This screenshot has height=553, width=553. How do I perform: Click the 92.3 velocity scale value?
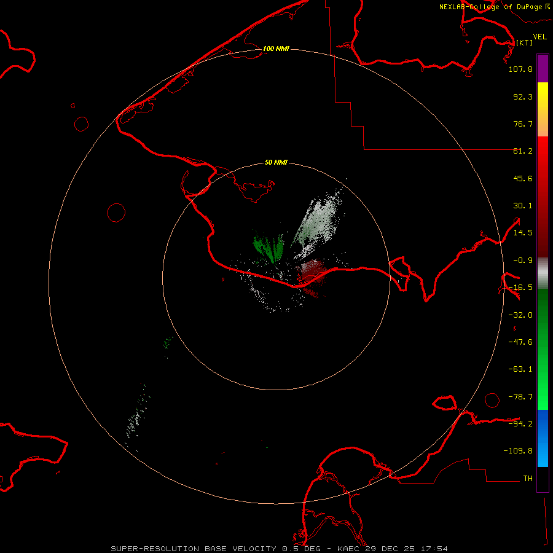pyautogui.click(x=523, y=96)
